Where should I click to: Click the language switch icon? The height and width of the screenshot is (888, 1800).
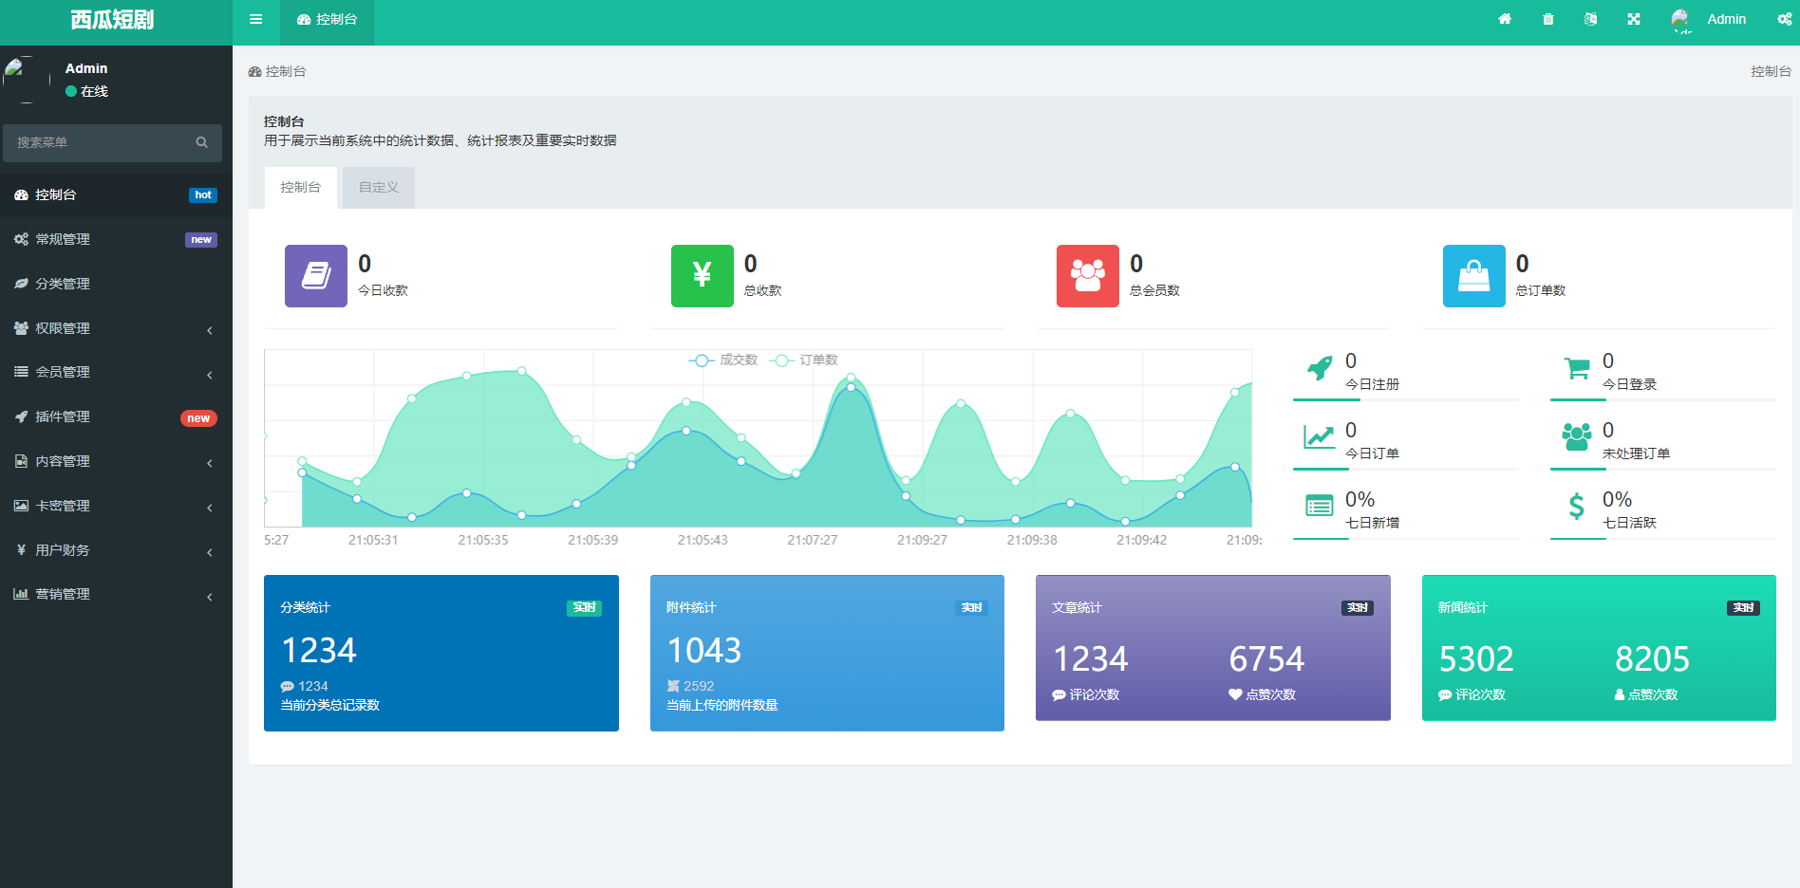tap(1591, 19)
